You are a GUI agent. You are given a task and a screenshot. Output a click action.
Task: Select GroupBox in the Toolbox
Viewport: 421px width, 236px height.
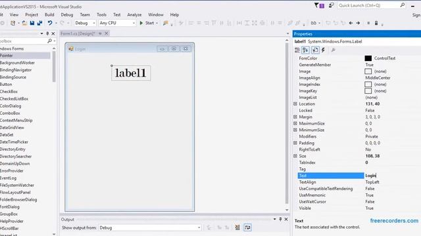pyautogui.click(x=9, y=214)
